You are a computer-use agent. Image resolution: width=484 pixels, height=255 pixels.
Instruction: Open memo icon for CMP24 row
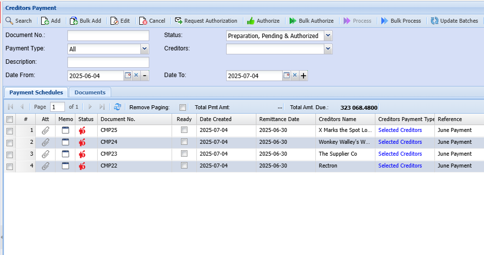click(x=65, y=142)
